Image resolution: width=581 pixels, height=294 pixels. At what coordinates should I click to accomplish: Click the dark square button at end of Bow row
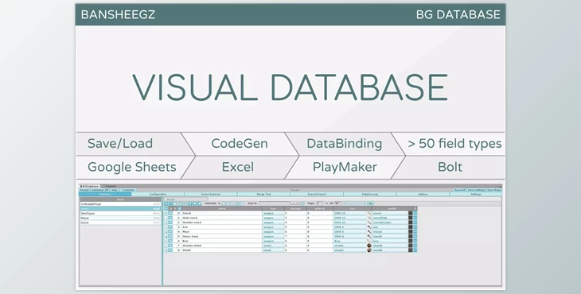[411, 241]
